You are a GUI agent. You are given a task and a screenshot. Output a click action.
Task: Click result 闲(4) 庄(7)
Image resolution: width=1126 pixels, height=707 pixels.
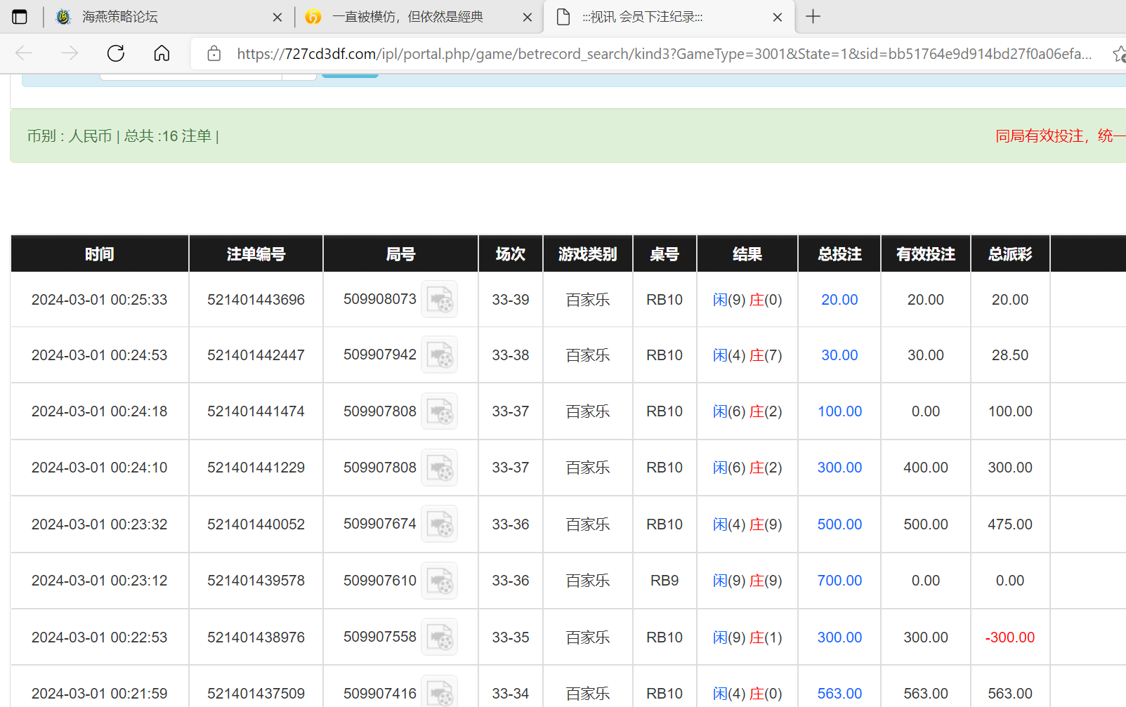pyautogui.click(x=747, y=355)
